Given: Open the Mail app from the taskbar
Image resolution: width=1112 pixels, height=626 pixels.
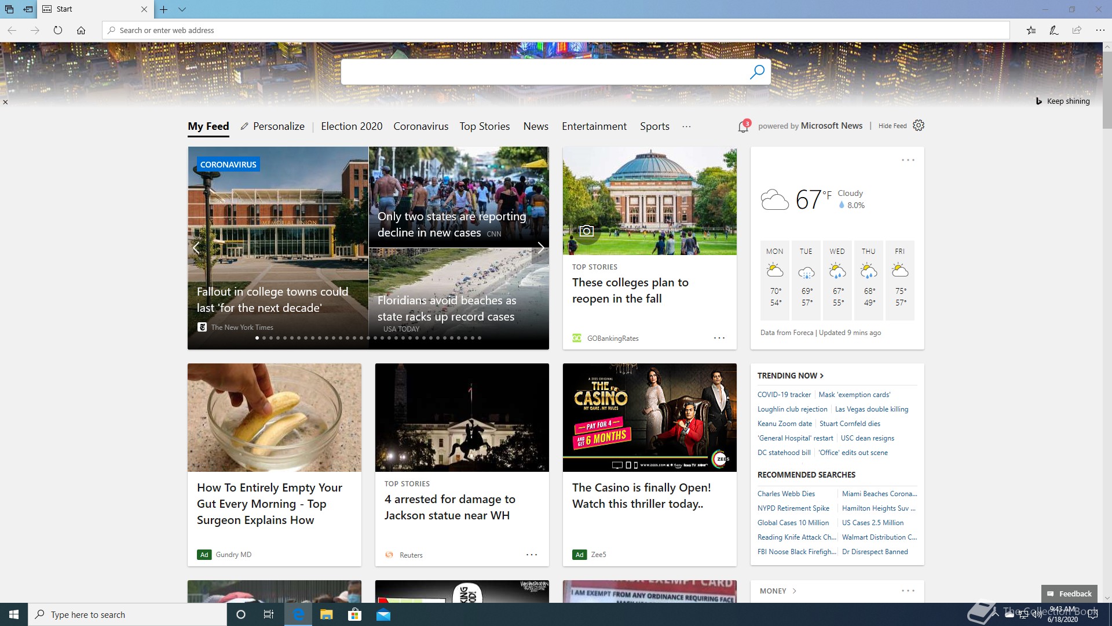Looking at the screenshot, I should coord(383,614).
